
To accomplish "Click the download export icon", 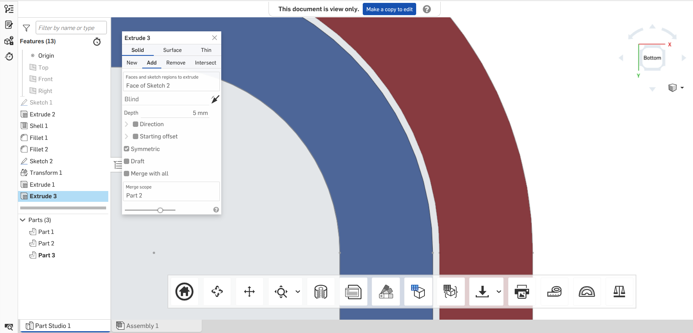I will (482, 292).
